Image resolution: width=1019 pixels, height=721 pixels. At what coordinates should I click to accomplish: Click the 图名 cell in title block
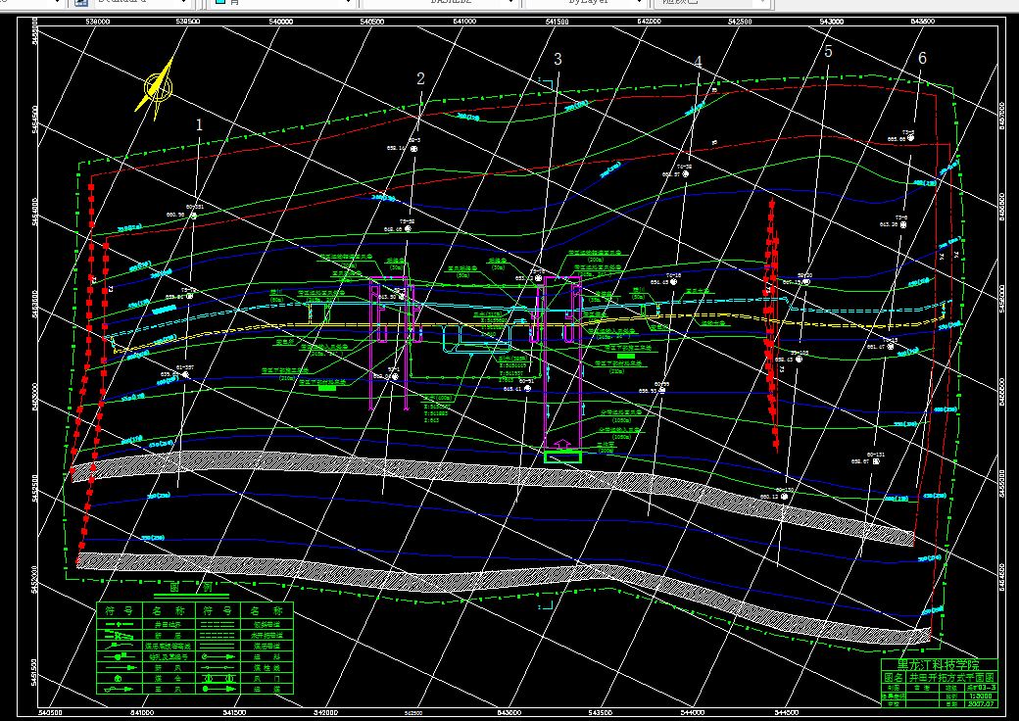(x=894, y=678)
